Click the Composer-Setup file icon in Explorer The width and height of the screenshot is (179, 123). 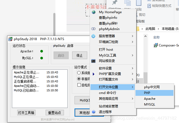(x=156, y=45)
